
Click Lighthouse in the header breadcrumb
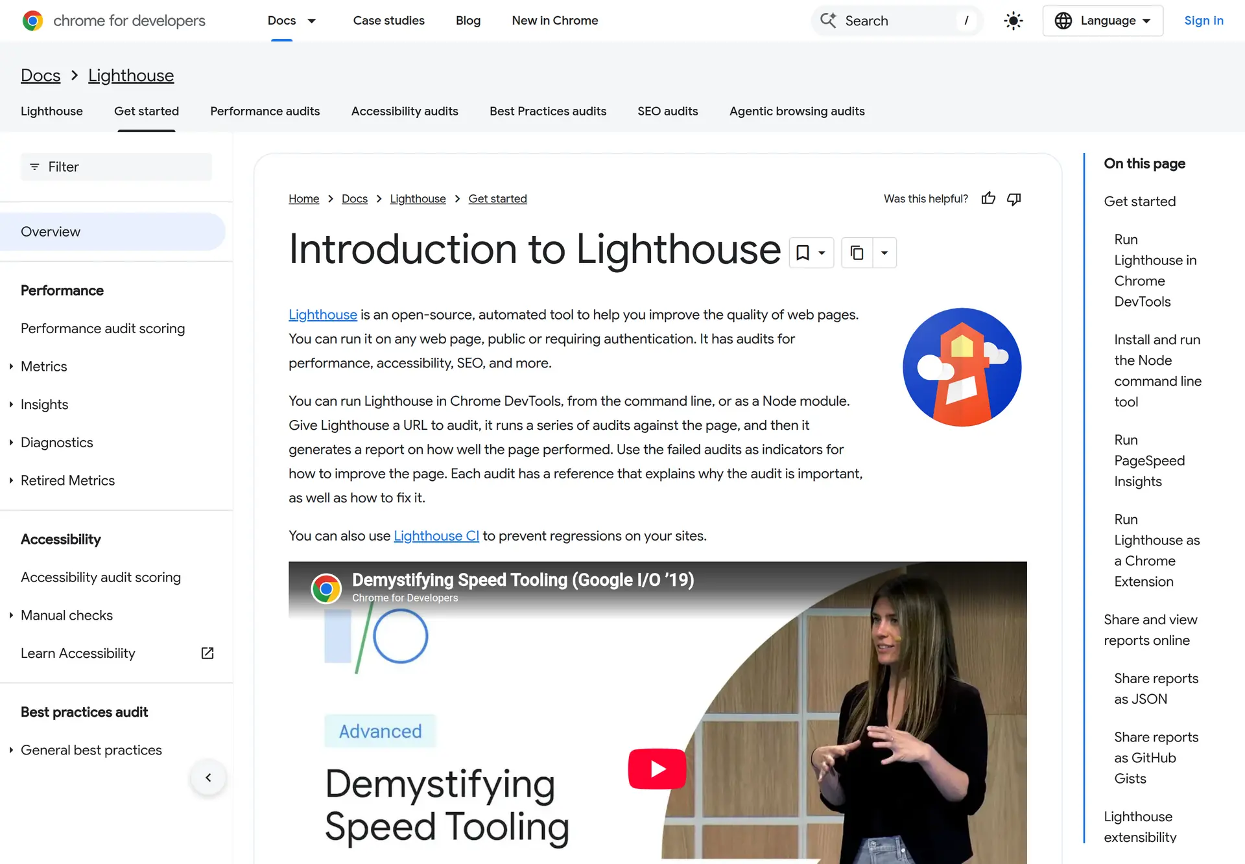coord(131,76)
